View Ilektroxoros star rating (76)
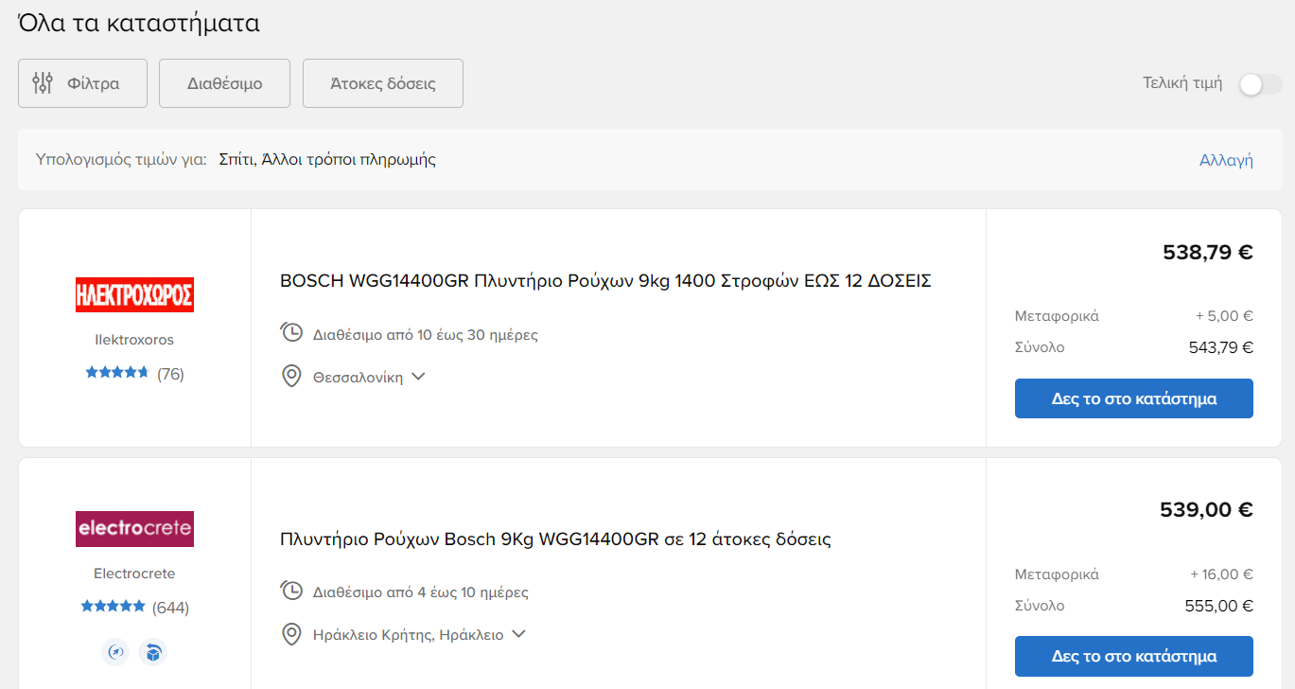 (134, 374)
